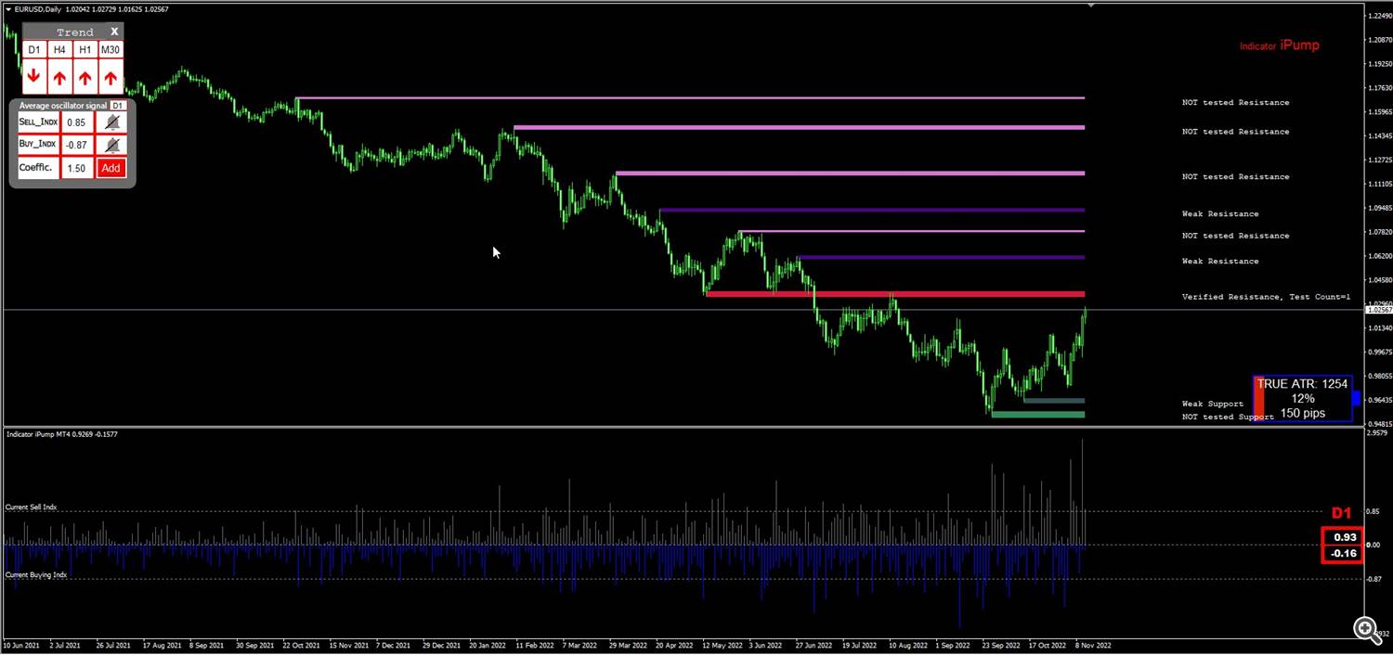This screenshot has height=655, width=1393.
Task: Click the Sell_Indx label button
Action: pyautogui.click(x=38, y=122)
